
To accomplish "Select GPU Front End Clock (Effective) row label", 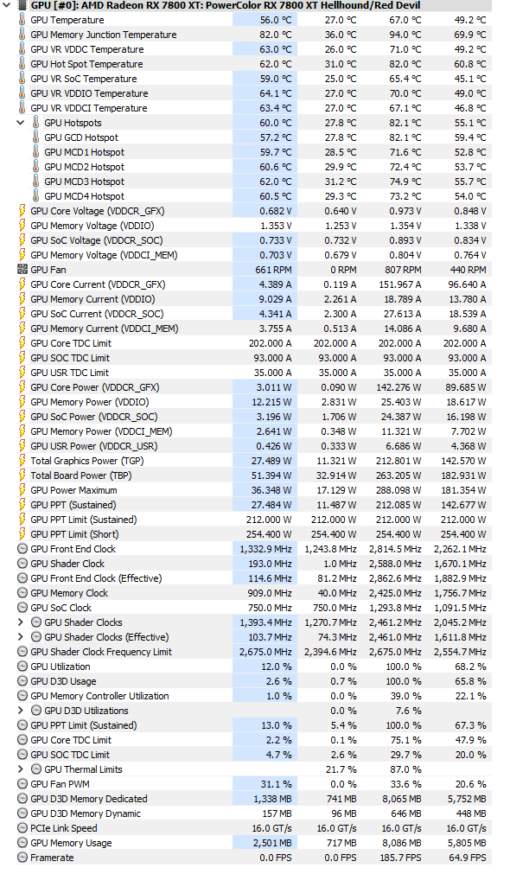I will click(x=97, y=578).
